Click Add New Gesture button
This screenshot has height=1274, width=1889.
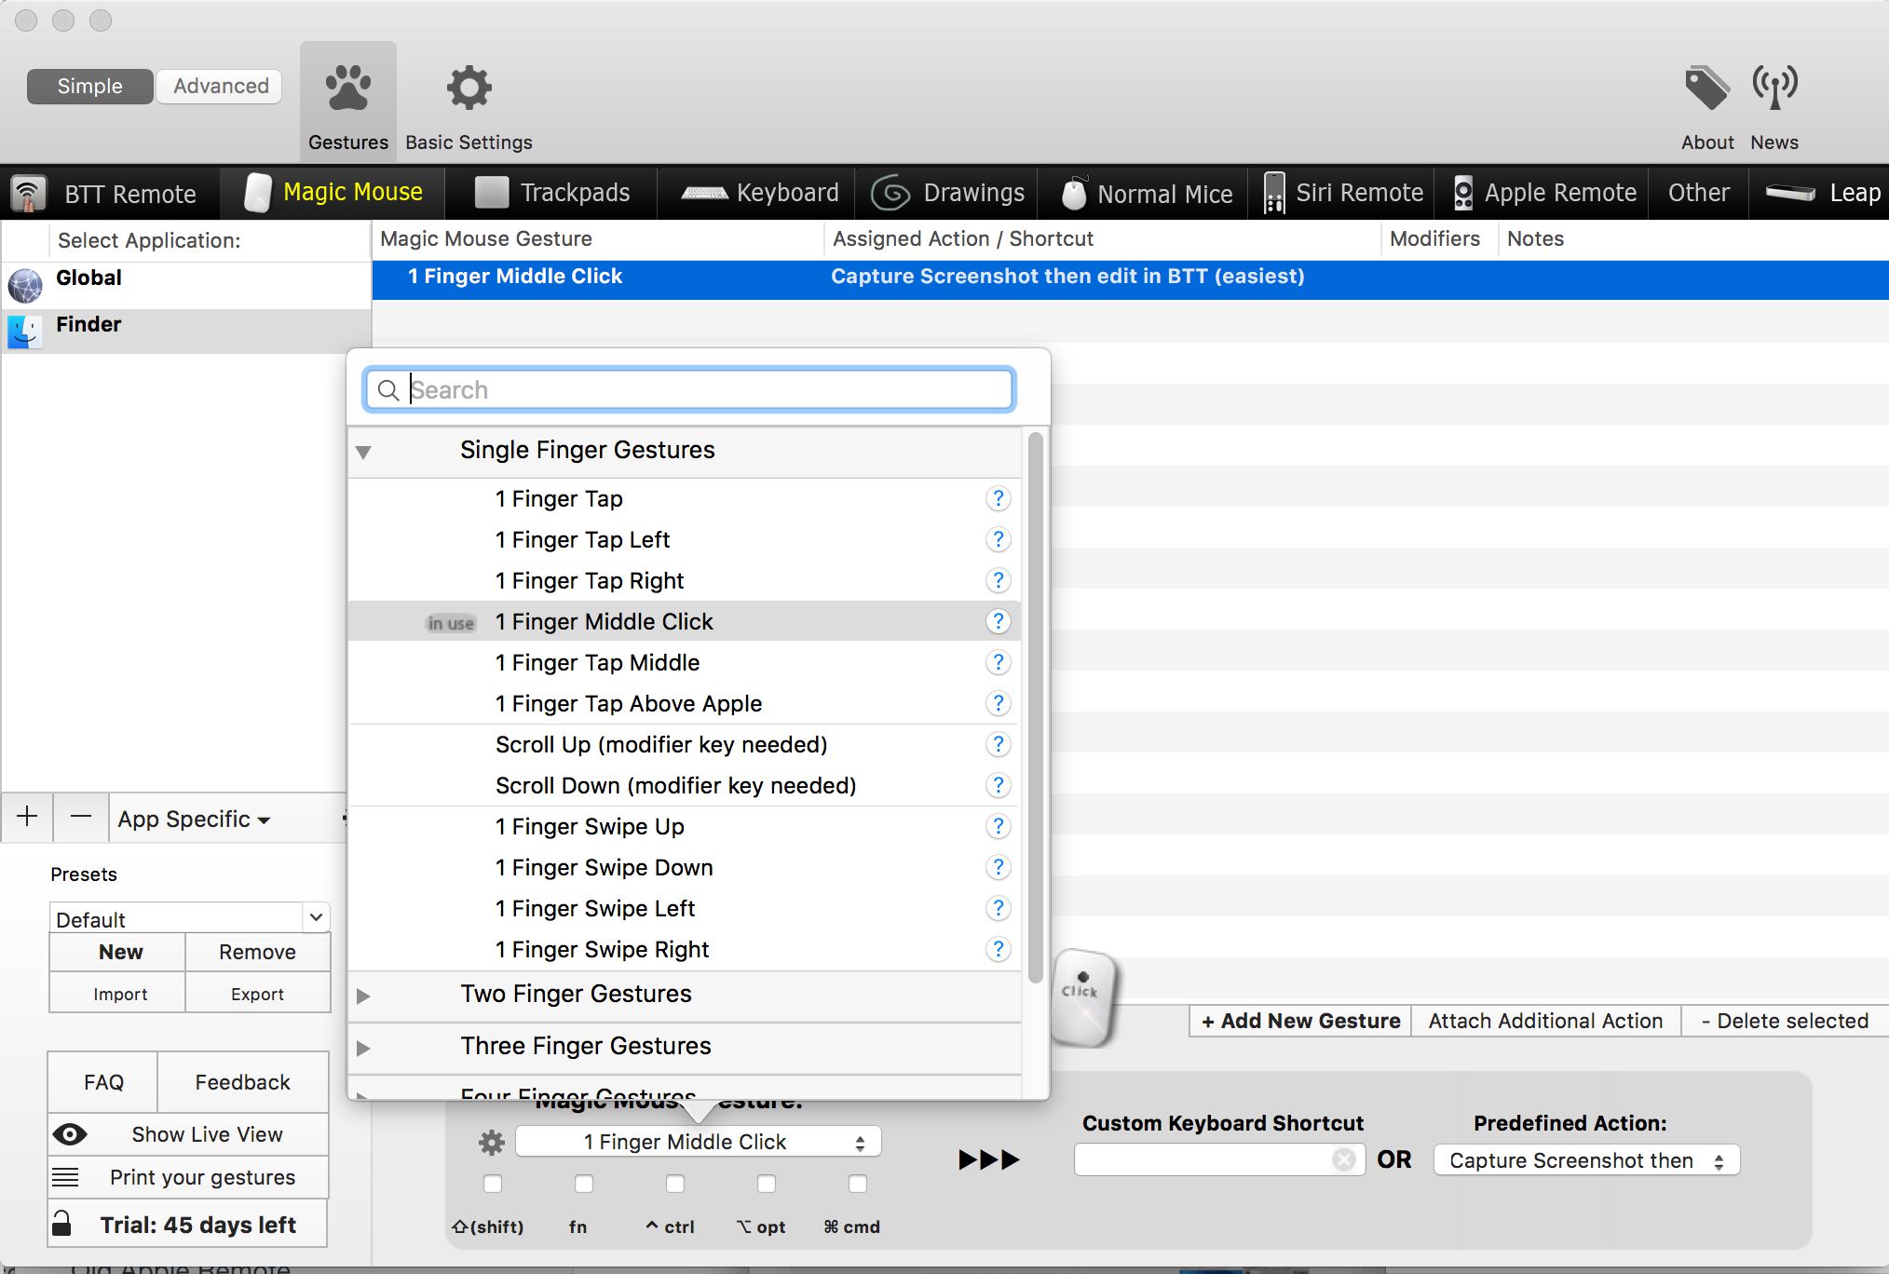point(1300,1021)
